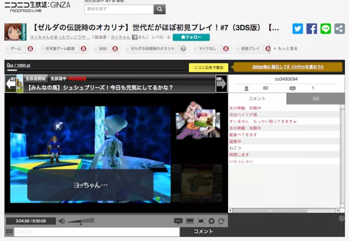Viewport: 349px width, 241px height.
Task: Click the official-user icon after ヨッちゃん name
Action: point(135,37)
